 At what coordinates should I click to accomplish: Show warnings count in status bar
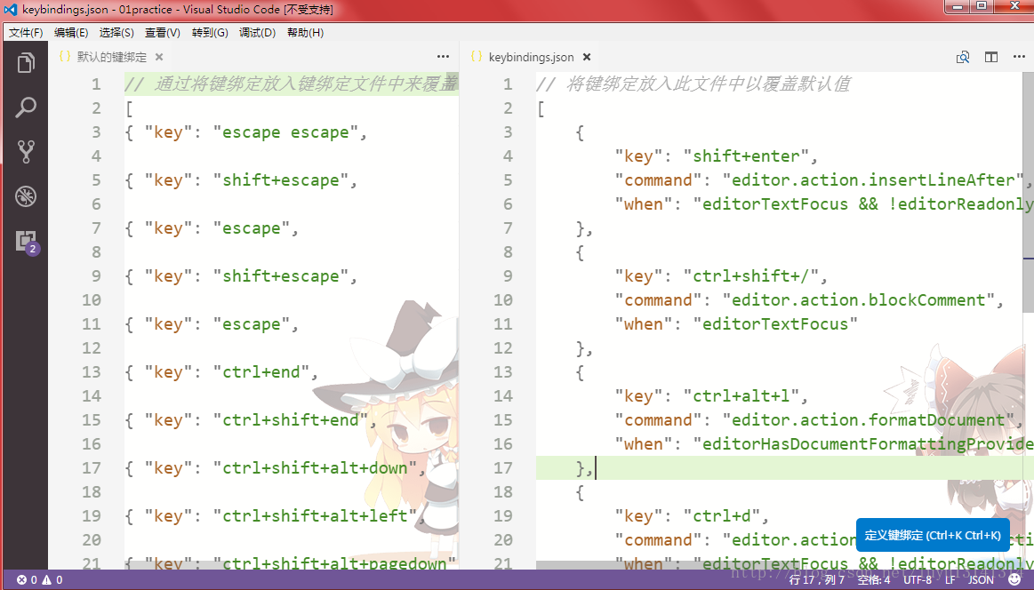52,580
